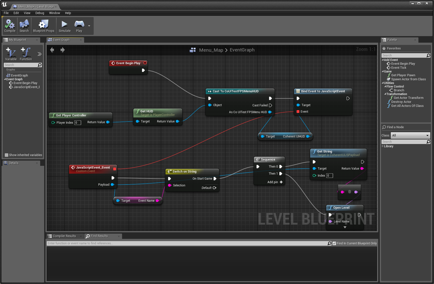Click the EventGraph breadcrumb
This screenshot has width=434, height=284.
pyautogui.click(x=242, y=50)
